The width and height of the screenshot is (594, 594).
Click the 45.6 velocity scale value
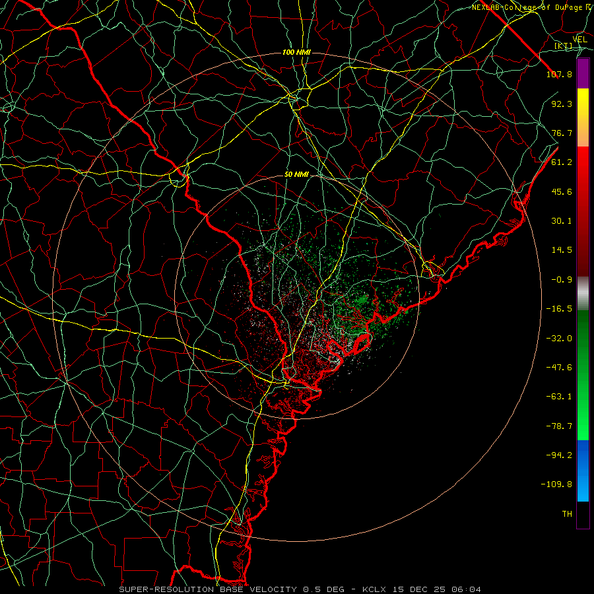click(x=562, y=191)
